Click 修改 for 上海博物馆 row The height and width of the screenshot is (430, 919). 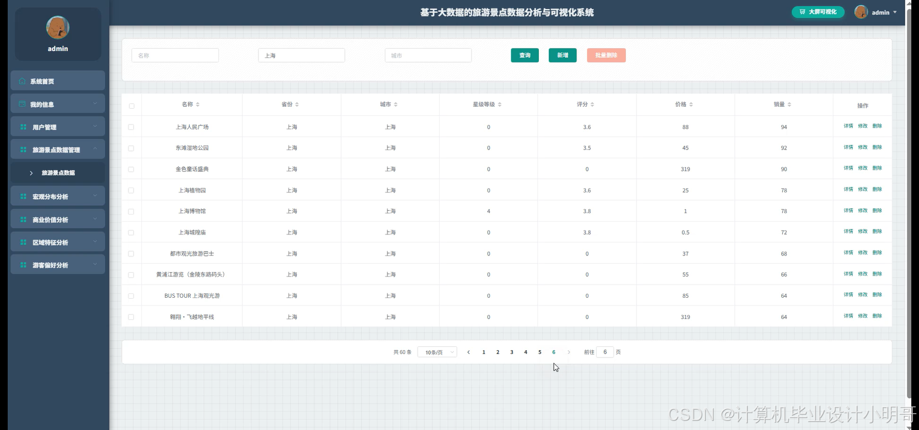pos(863,211)
